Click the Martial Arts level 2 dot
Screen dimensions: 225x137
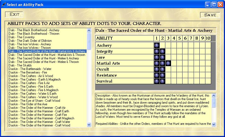162,63
